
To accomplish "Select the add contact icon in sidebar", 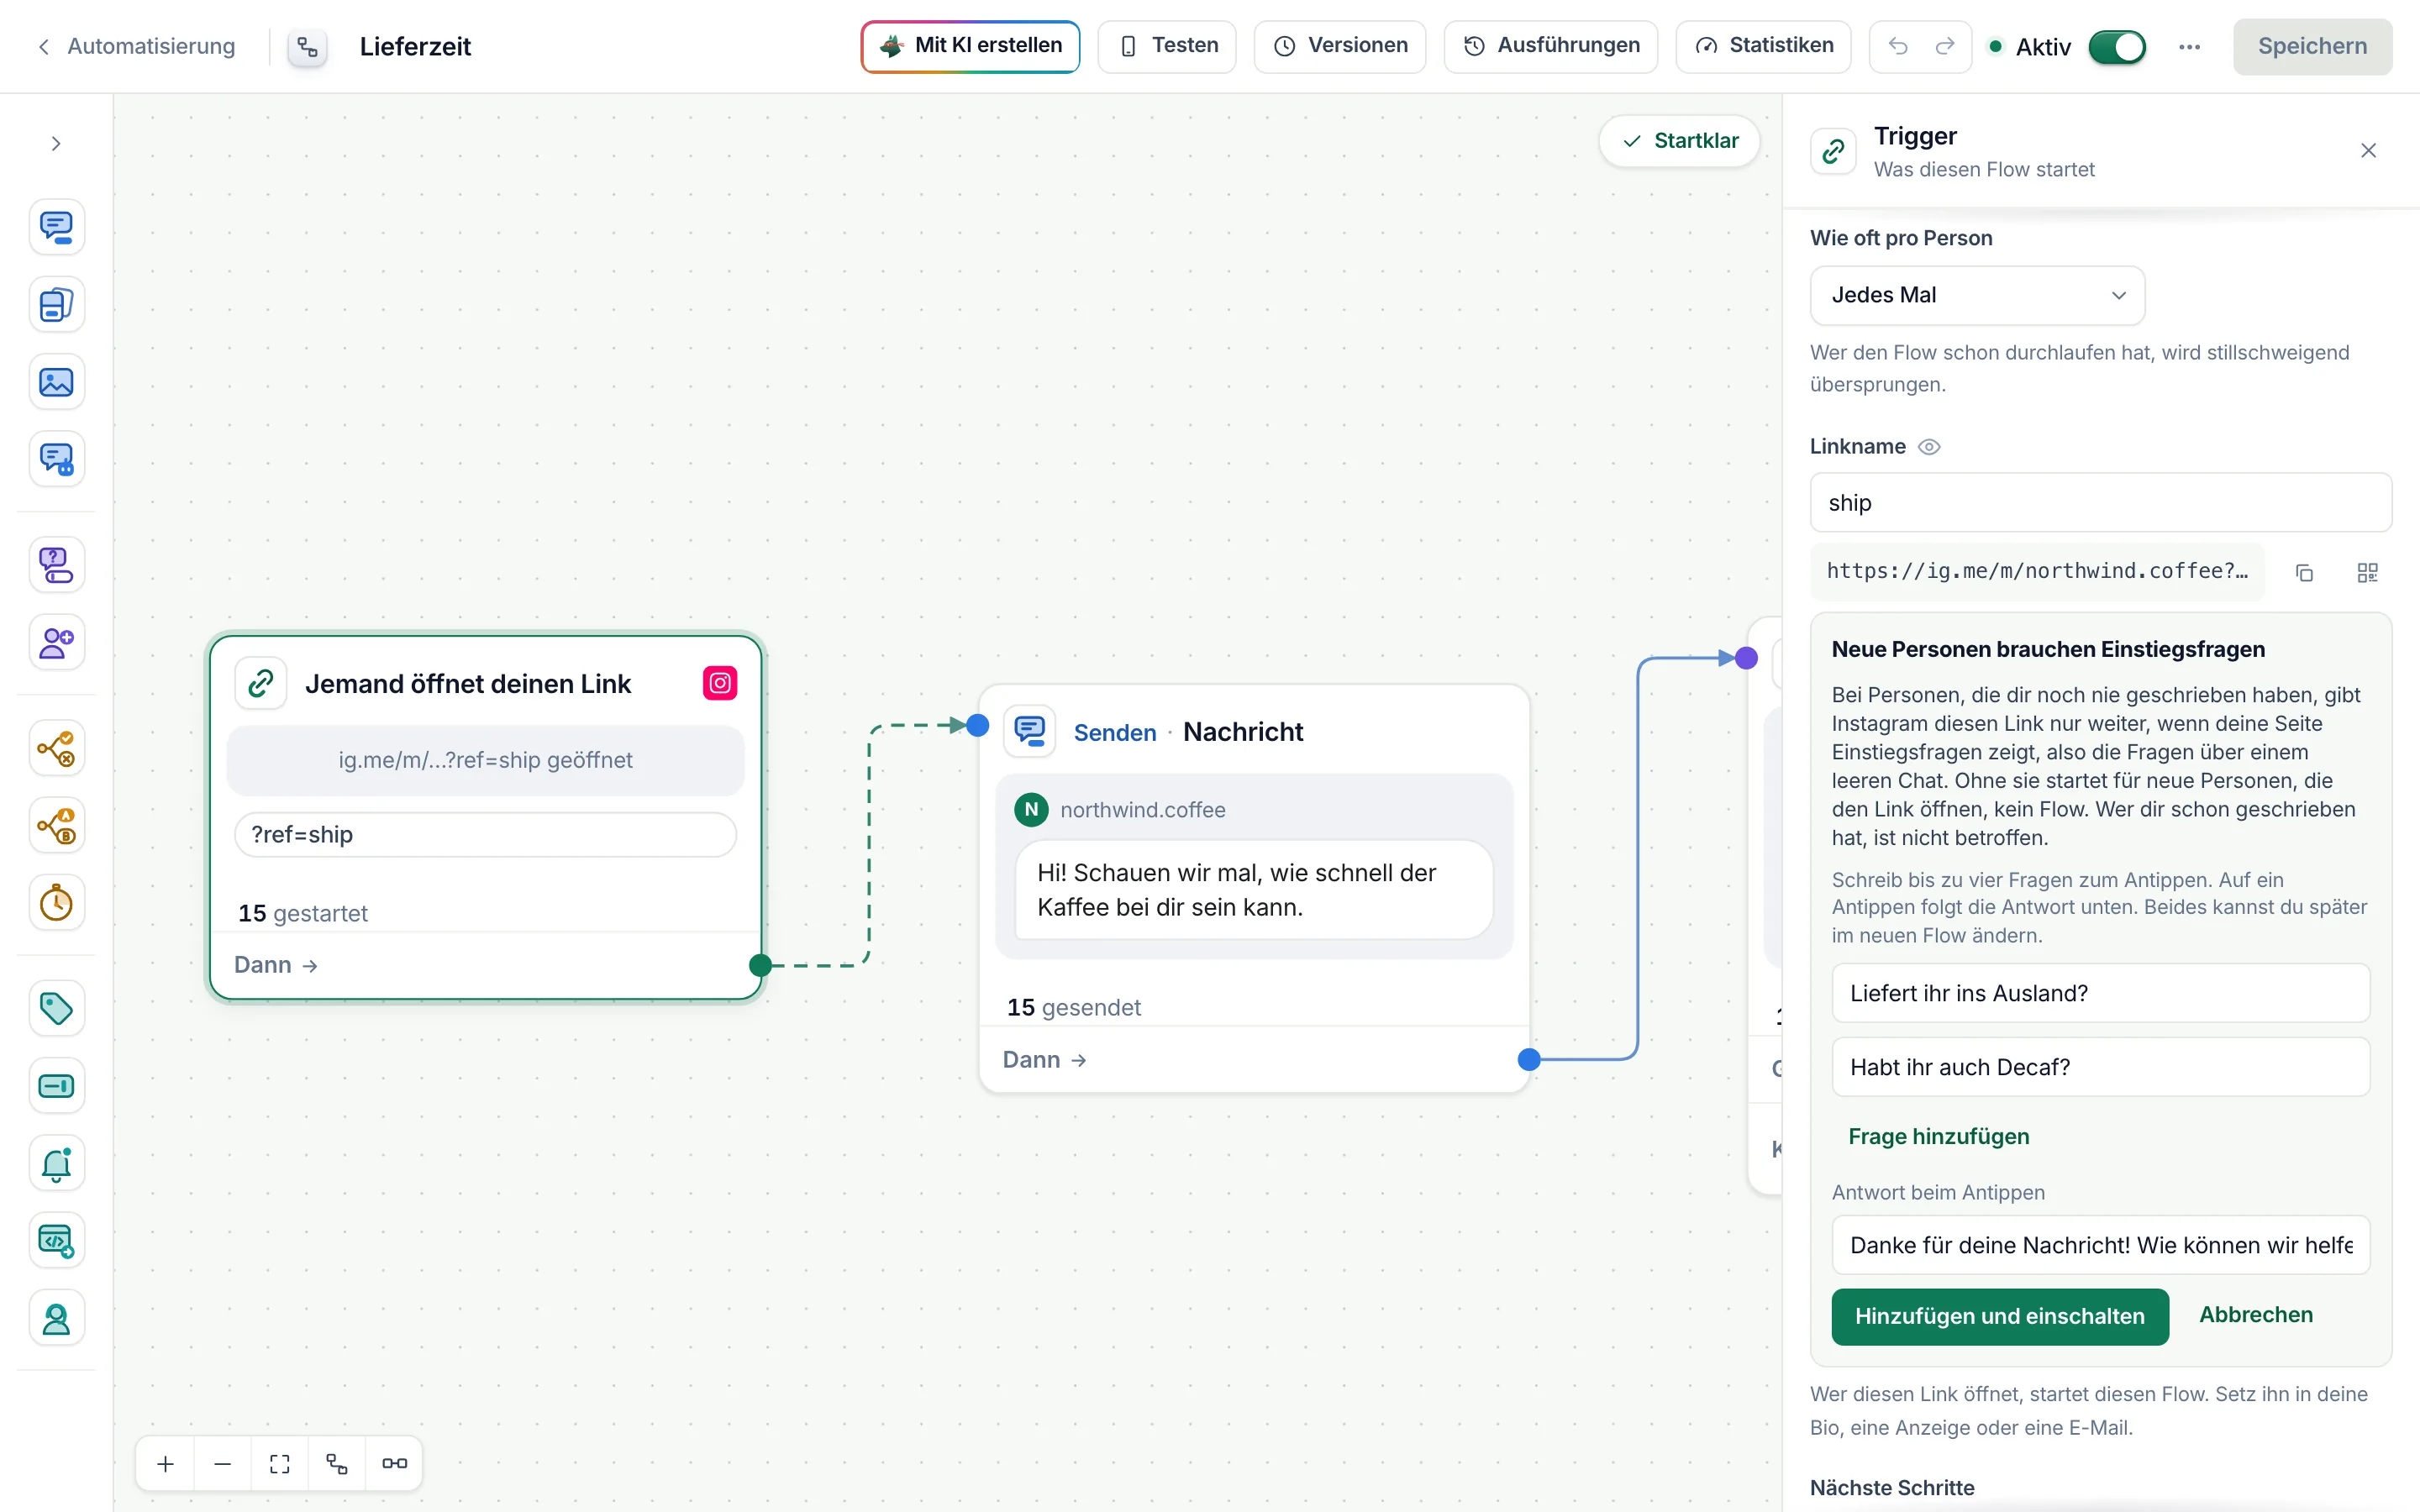I will click(56, 642).
